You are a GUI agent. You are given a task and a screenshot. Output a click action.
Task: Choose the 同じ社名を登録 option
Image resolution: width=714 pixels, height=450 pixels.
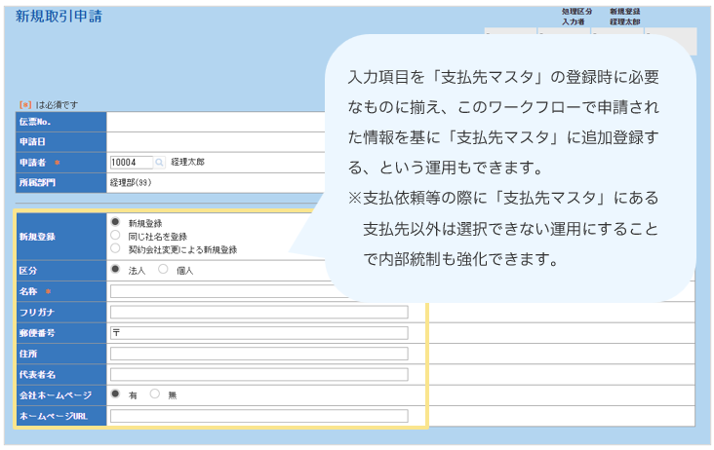pyautogui.click(x=115, y=236)
